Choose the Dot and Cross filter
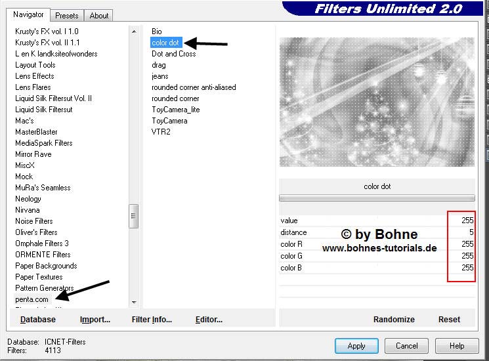The height and width of the screenshot is (361, 489). [173, 54]
